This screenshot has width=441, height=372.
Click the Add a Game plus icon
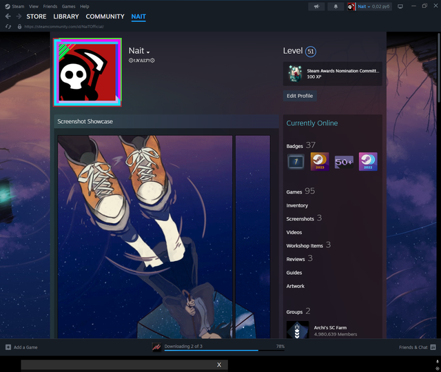[8, 347]
